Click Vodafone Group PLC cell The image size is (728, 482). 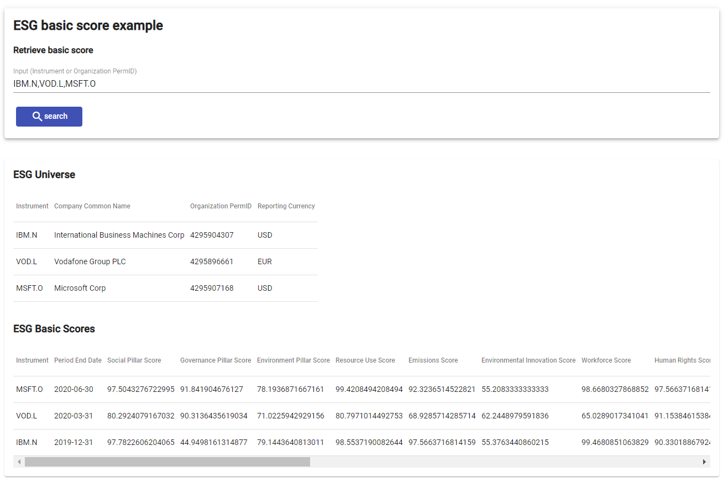90,261
